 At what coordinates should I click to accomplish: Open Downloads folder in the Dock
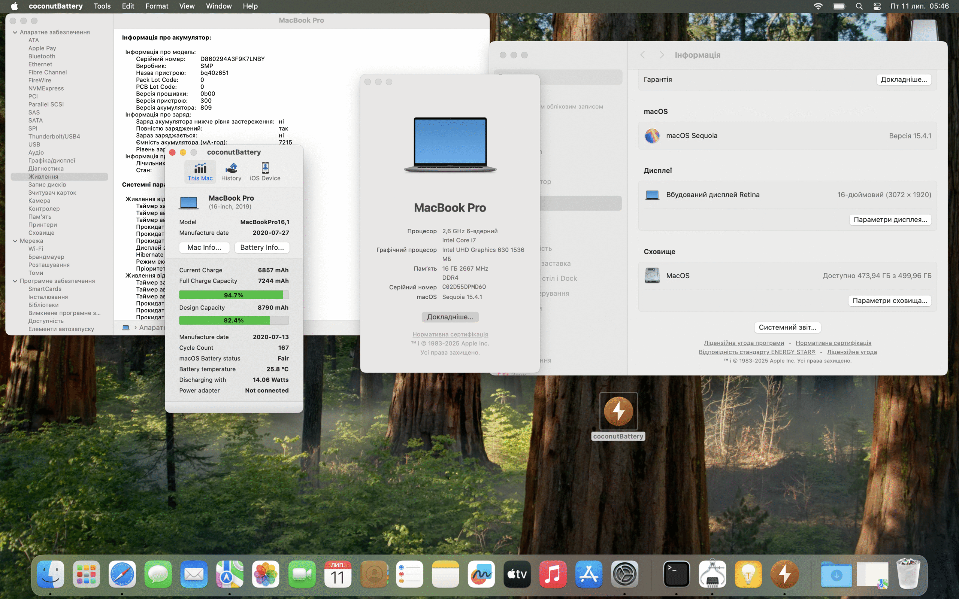tap(836, 574)
